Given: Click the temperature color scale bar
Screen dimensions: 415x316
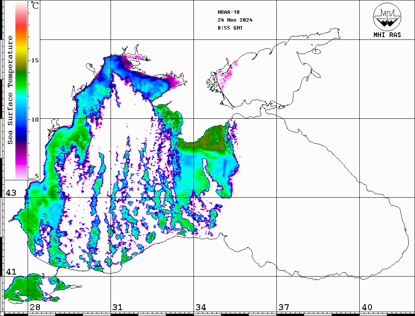Looking at the screenshot, I should click(x=21, y=90).
